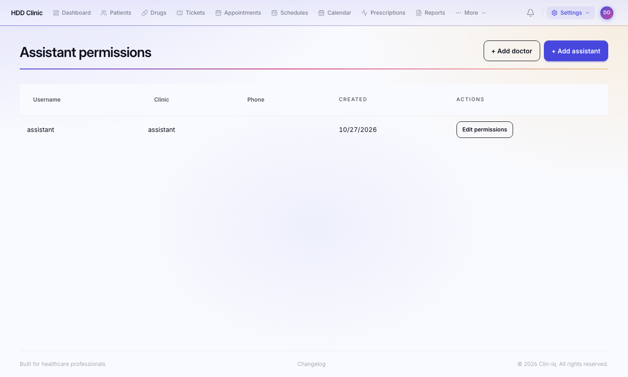Image resolution: width=628 pixels, height=377 pixels.
Task: Click the Drugs pill icon
Action: tap(145, 13)
